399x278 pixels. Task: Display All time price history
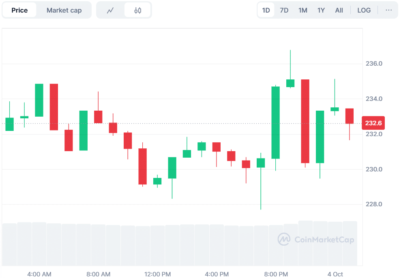click(x=339, y=10)
